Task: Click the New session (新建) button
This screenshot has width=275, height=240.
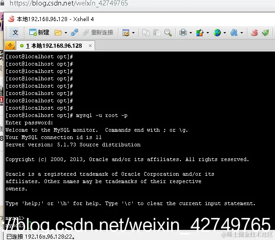Action: 39,33
